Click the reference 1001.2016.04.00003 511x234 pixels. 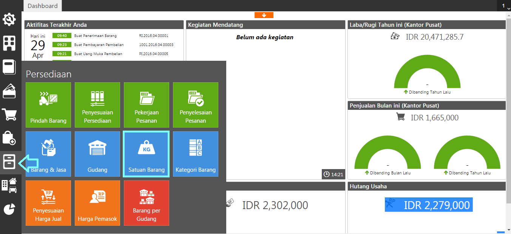click(x=156, y=45)
